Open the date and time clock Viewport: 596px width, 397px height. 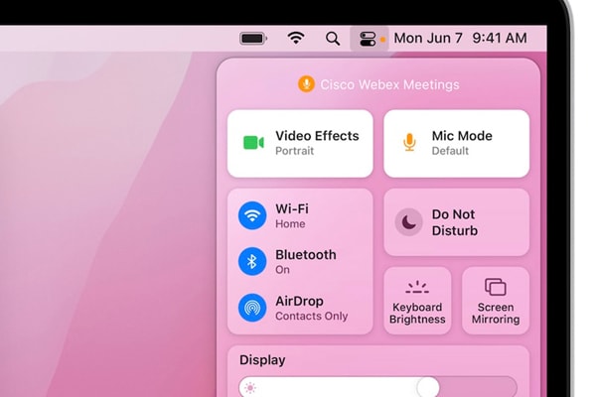point(460,38)
